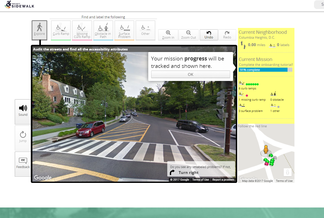Select the Obstacle in Path tool

coord(103,30)
